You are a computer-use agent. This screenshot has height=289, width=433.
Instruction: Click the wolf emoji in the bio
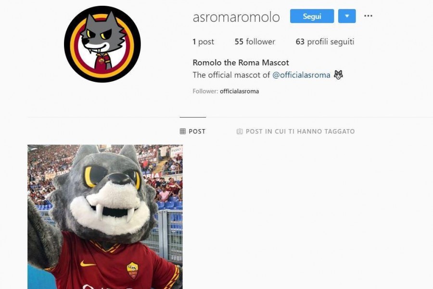click(x=338, y=75)
